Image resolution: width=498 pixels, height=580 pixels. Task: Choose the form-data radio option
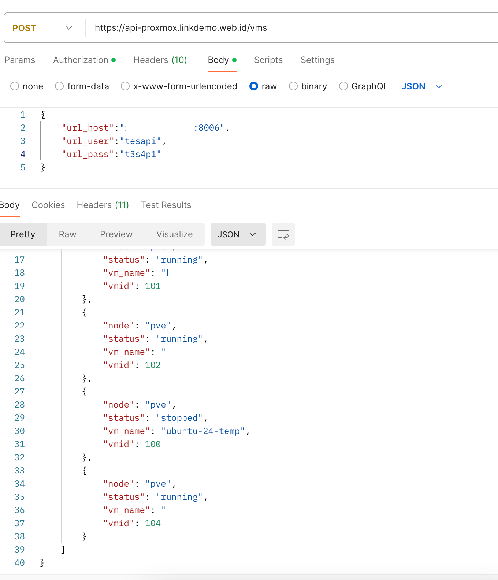coord(59,86)
